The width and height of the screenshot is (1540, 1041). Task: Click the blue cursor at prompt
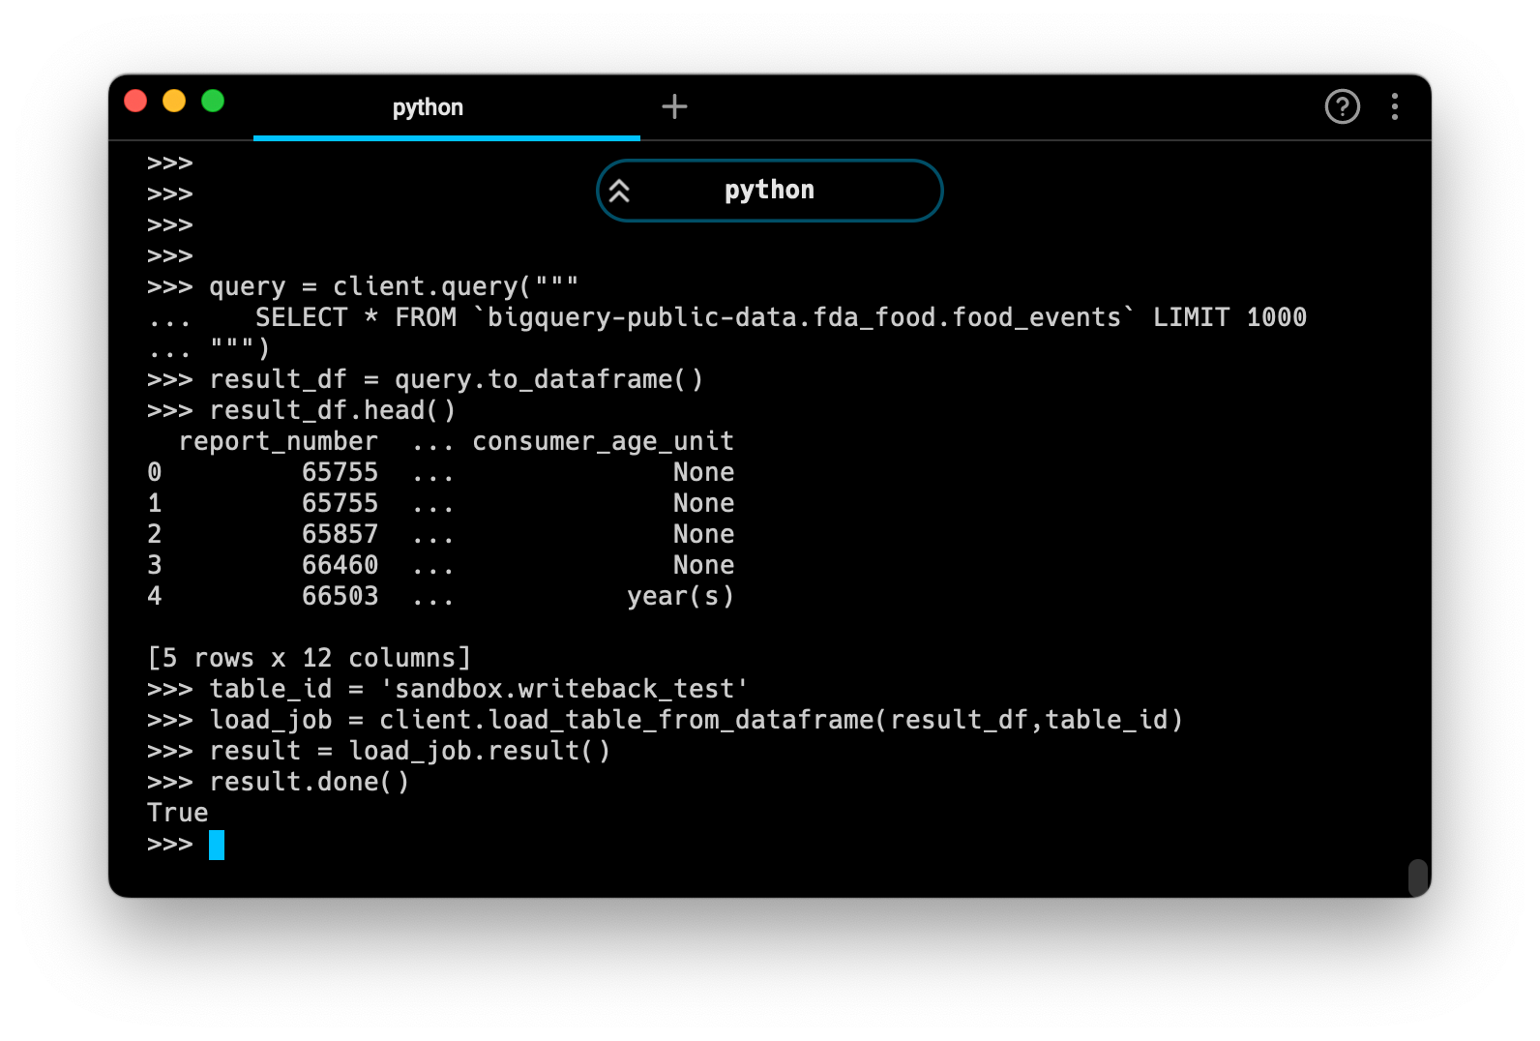pyautogui.click(x=217, y=845)
